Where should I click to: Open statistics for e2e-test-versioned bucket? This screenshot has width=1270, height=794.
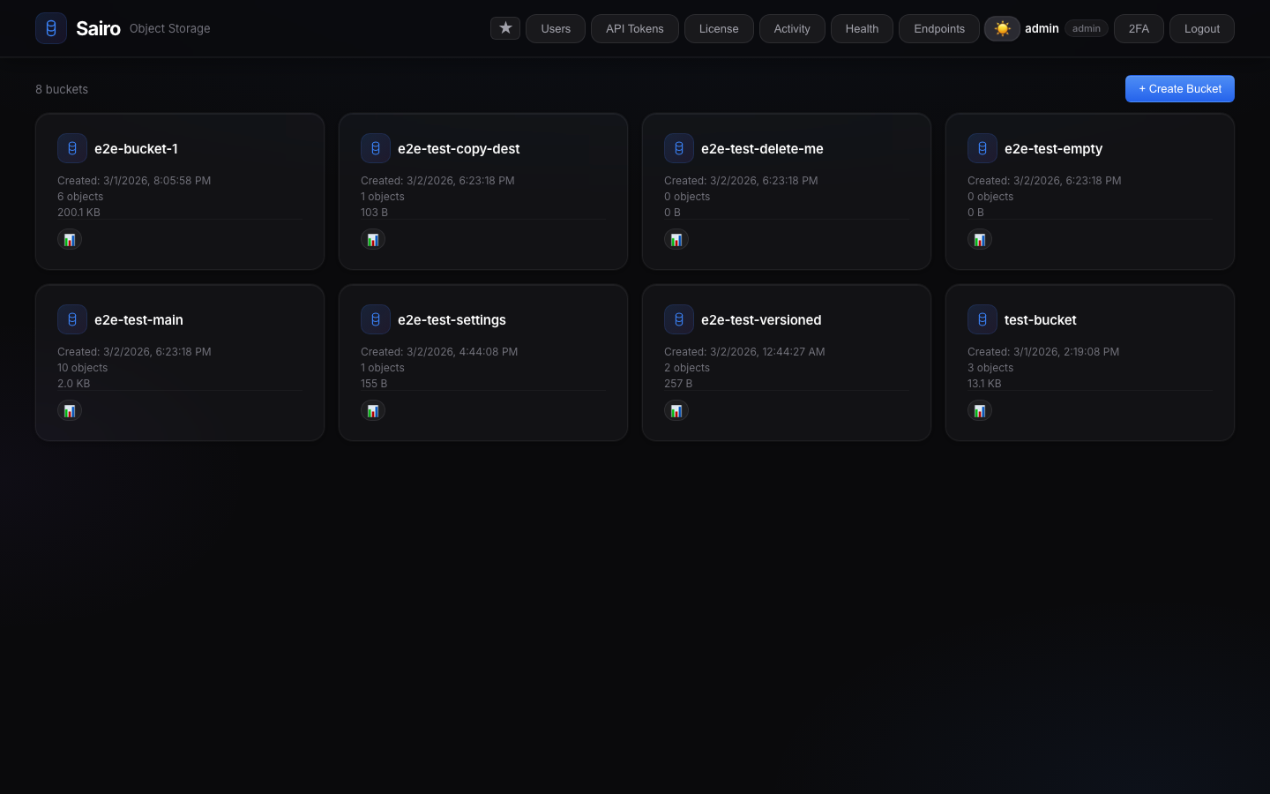(676, 410)
